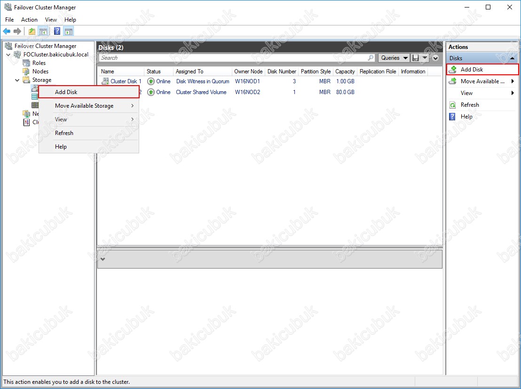Open Move Available submenu in Actions pane
Screen dimensions: 521x389
[482, 81]
